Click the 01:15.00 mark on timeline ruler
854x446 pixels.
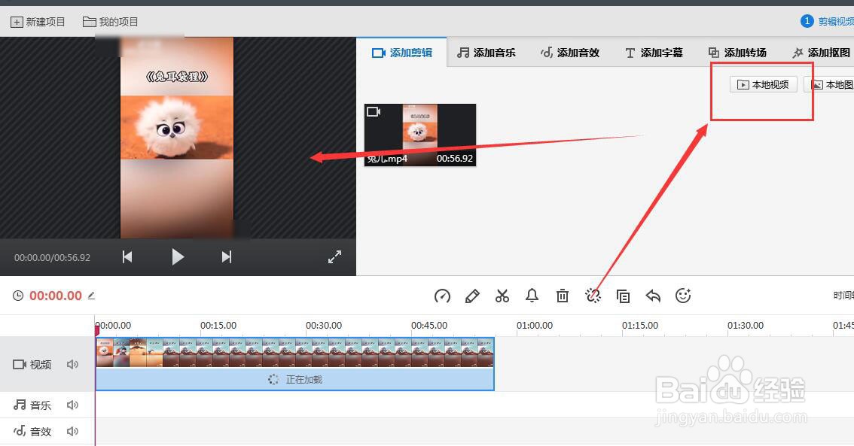[640, 325]
